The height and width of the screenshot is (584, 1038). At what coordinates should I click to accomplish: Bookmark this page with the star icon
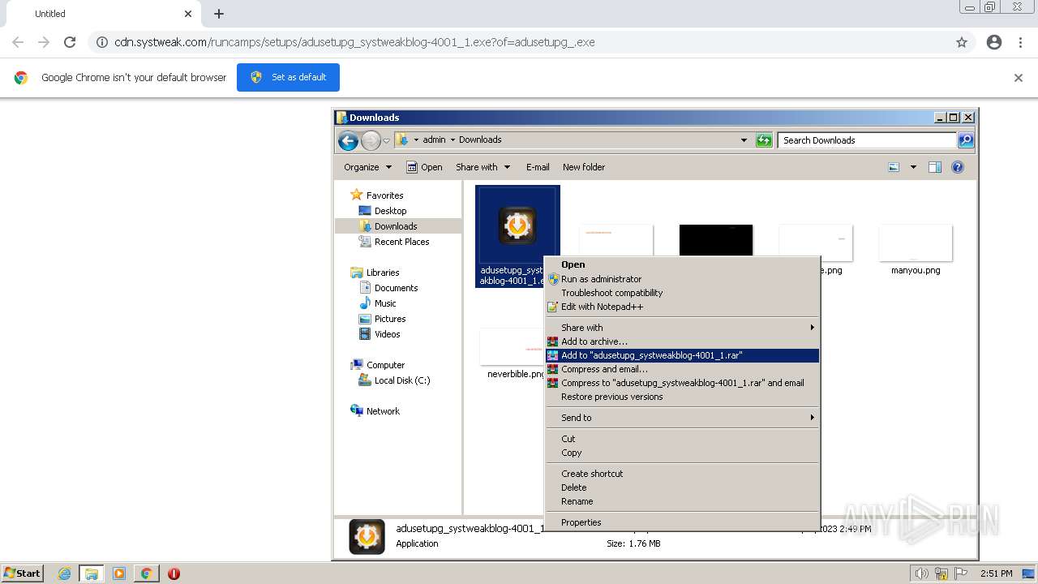coord(962,42)
